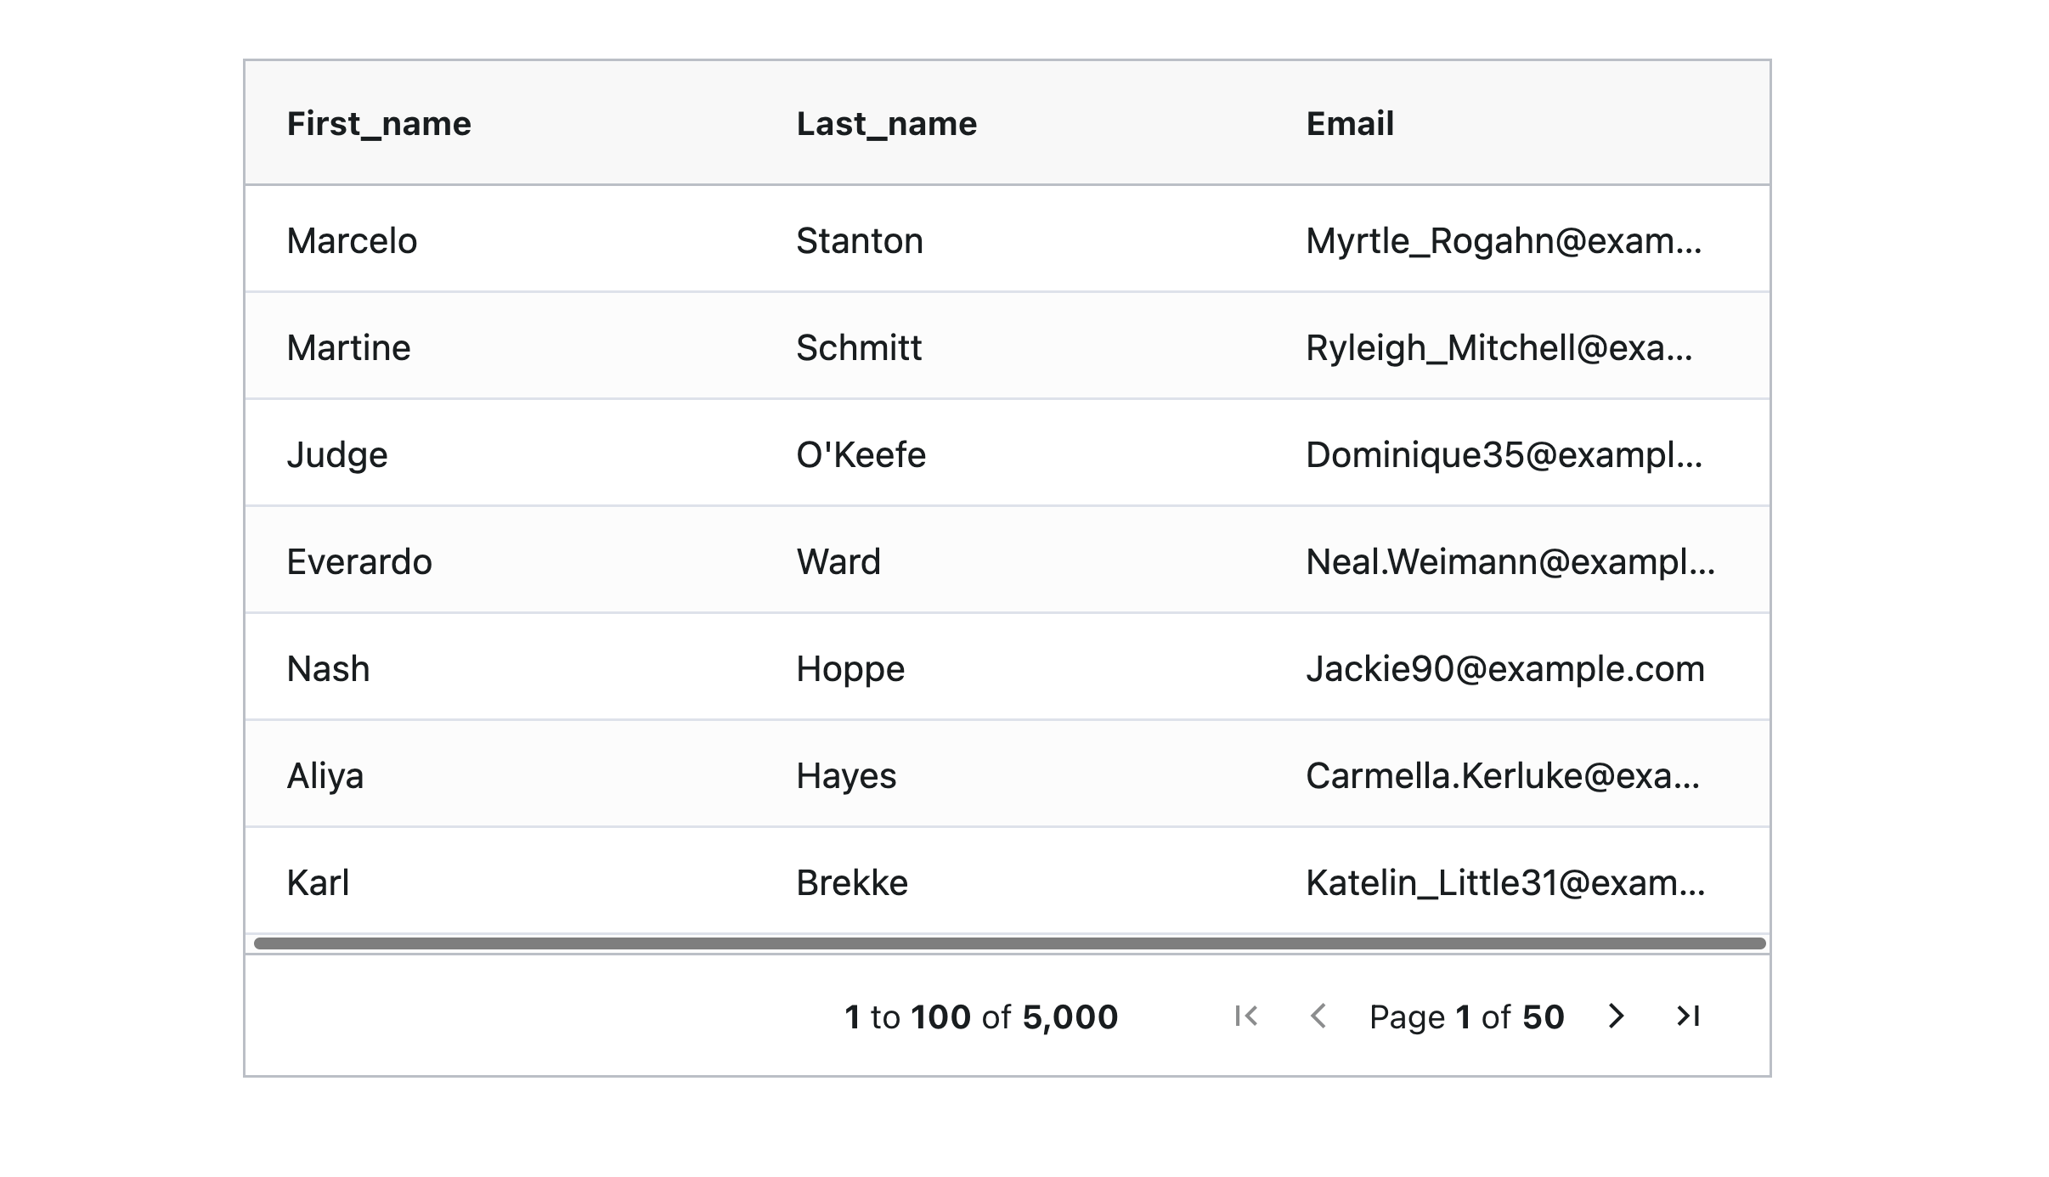Click the O'Keefe last name cell
Screen dimensions: 2049x1177
coord(861,455)
